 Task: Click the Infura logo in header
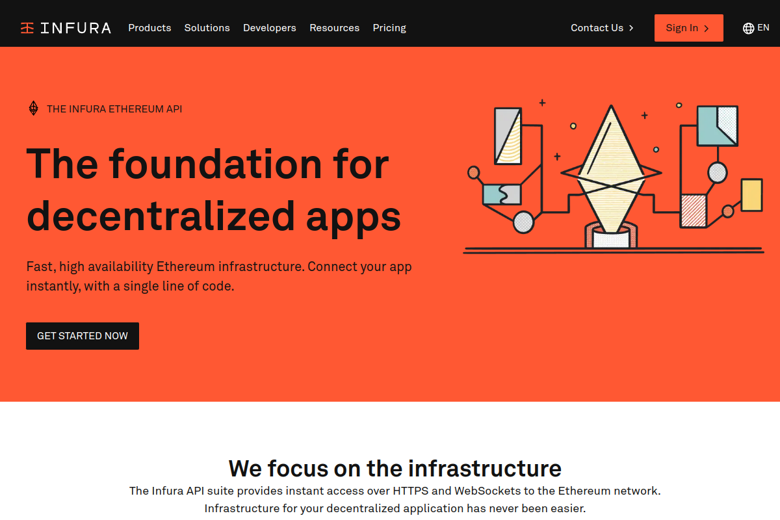[66, 28]
